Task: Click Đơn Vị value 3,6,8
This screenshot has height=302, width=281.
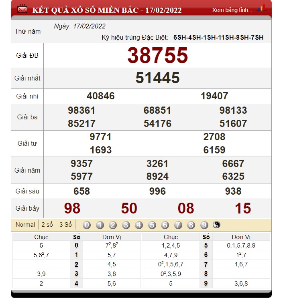Action: point(241,283)
